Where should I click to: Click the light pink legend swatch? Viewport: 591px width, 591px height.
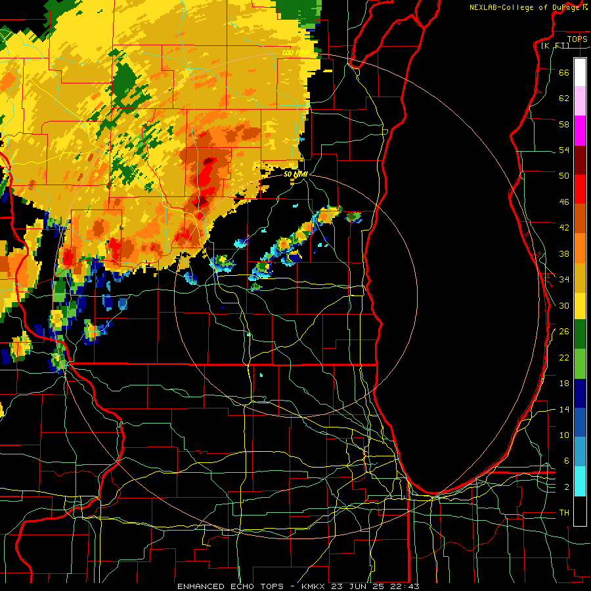point(580,101)
